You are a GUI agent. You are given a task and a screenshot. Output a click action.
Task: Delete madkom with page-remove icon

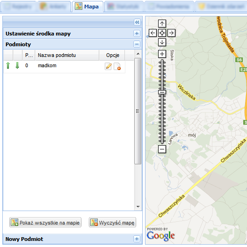(117, 66)
